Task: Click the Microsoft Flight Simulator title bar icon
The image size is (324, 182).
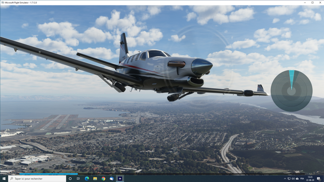Action: (3, 3)
